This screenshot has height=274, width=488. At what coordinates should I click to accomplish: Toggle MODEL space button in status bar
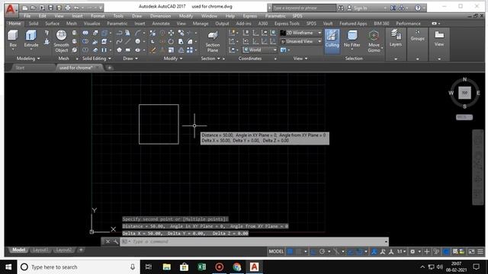point(276,251)
